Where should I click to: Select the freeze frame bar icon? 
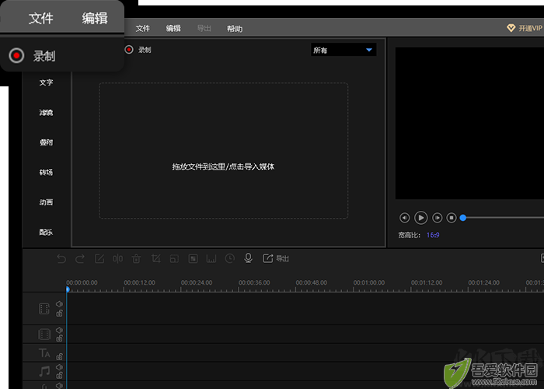tap(211, 259)
